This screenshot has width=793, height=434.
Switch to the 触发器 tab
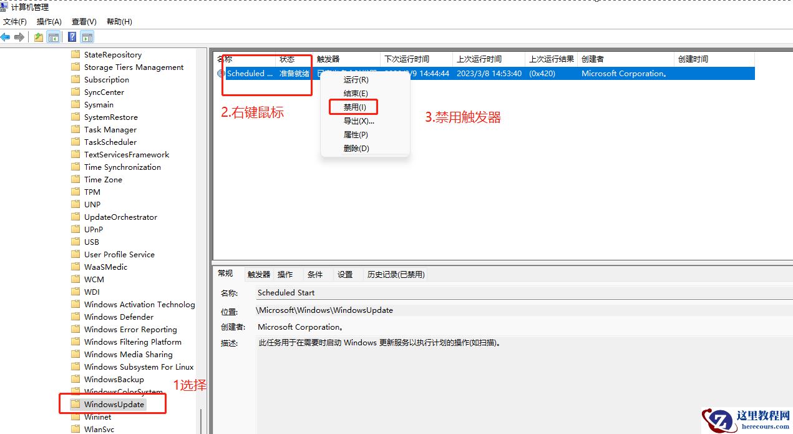tap(258, 274)
